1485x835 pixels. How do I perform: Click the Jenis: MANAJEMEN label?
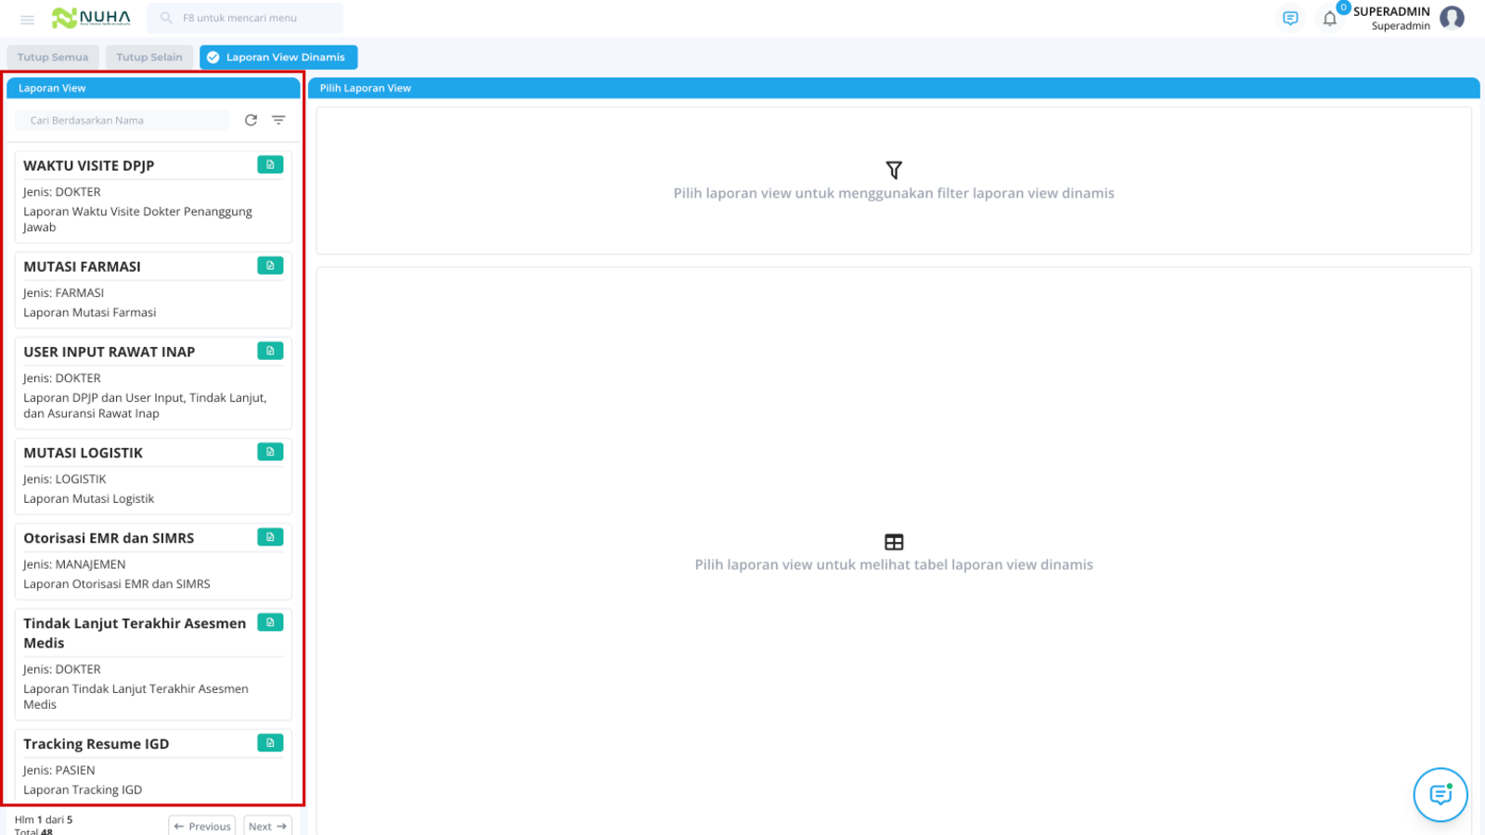(74, 564)
